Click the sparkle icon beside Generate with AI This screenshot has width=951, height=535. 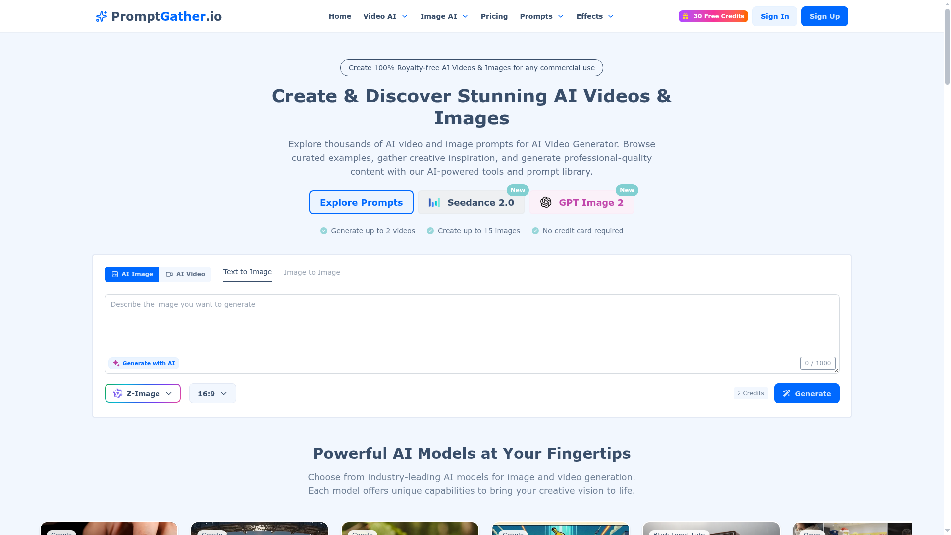click(116, 363)
